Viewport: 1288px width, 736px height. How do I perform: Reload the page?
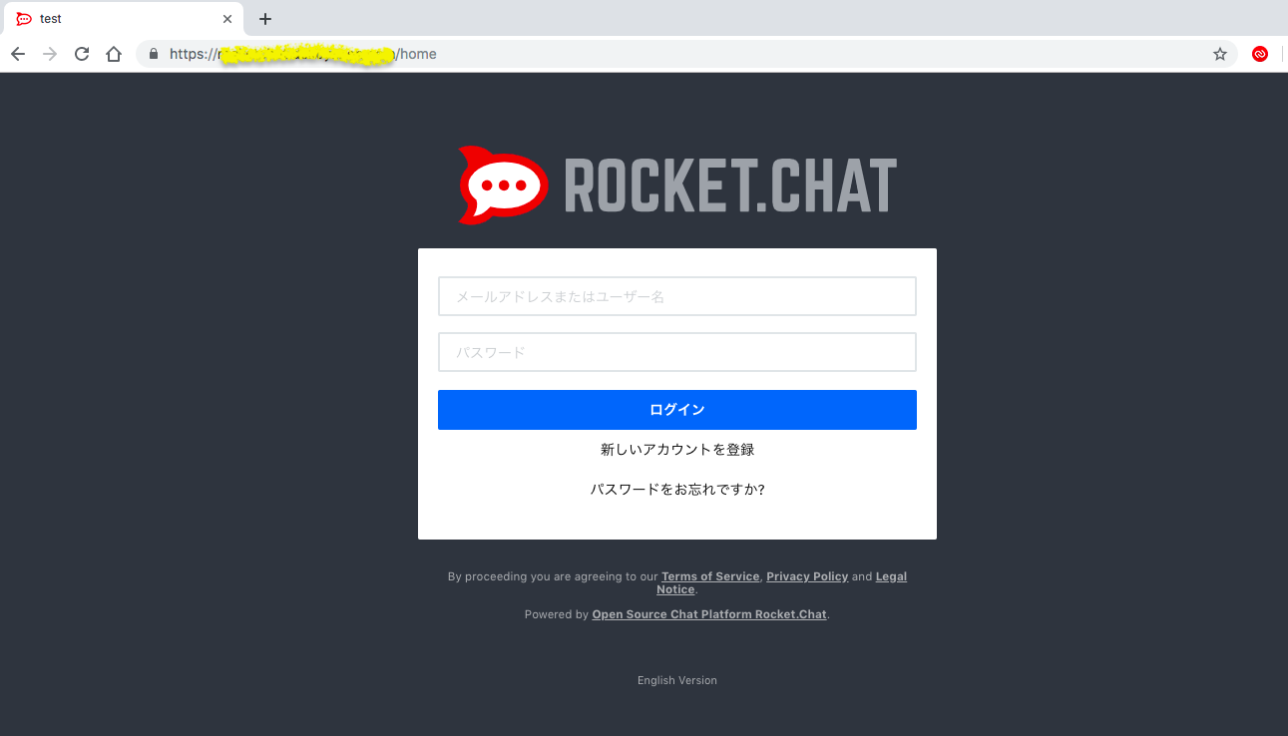tap(81, 53)
